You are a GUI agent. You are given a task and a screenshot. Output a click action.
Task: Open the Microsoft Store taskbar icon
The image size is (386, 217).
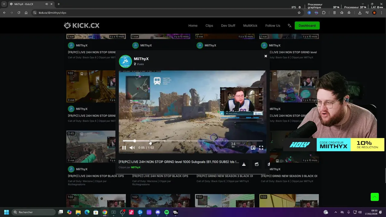click(96, 212)
